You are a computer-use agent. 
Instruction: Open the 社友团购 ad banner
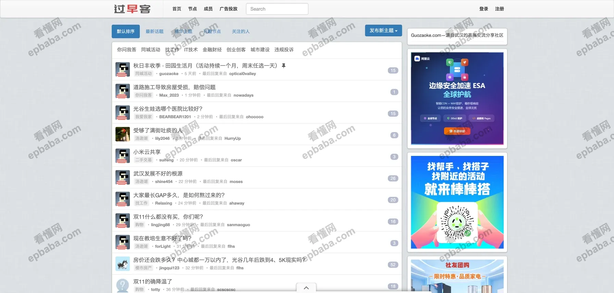click(x=457, y=276)
